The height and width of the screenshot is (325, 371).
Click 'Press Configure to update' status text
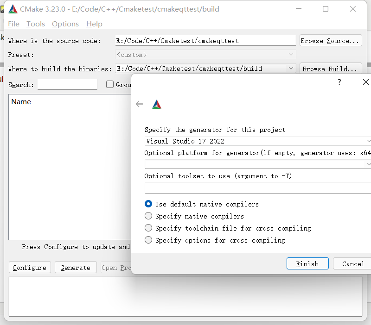(76, 247)
